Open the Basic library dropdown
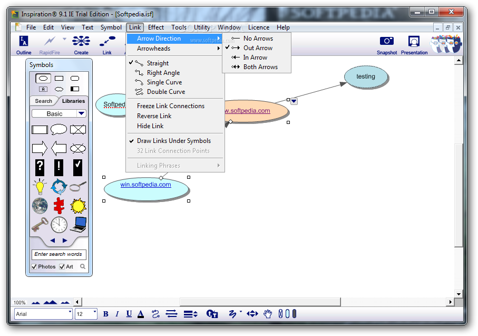 [x=81, y=113]
